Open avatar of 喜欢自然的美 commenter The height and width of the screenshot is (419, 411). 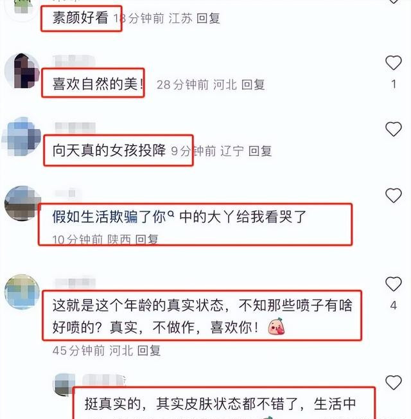pyautogui.click(x=22, y=71)
